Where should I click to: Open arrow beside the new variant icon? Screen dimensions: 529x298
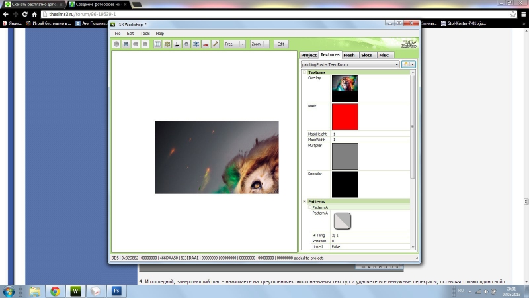[x=412, y=64]
